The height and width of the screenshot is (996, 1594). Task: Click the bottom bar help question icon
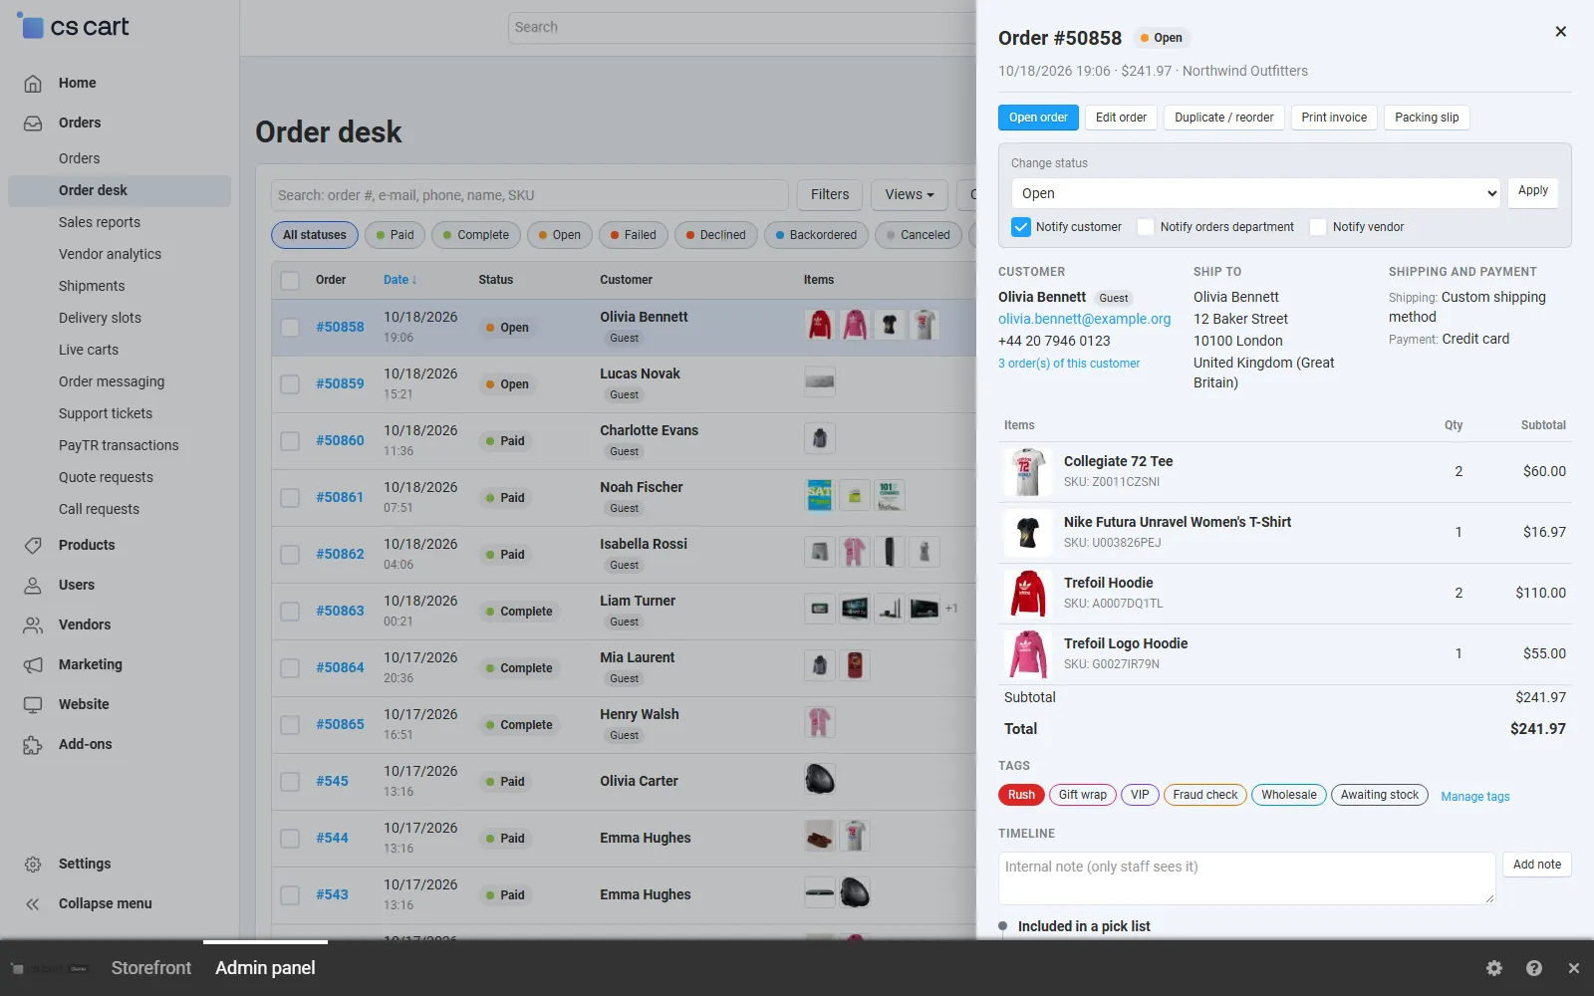point(1533,968)
